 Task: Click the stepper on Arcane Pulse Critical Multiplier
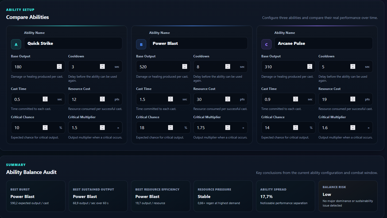[353, 128]
